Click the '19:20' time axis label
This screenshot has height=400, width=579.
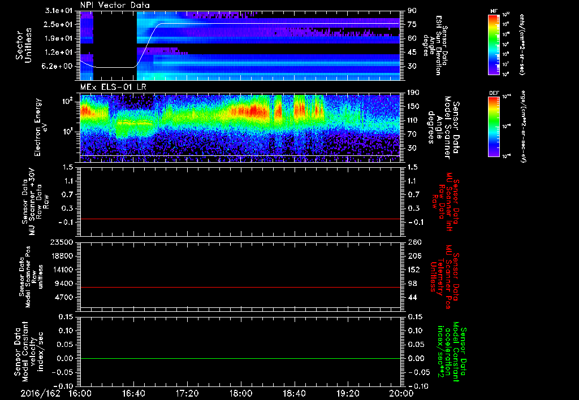click(348, 393)
